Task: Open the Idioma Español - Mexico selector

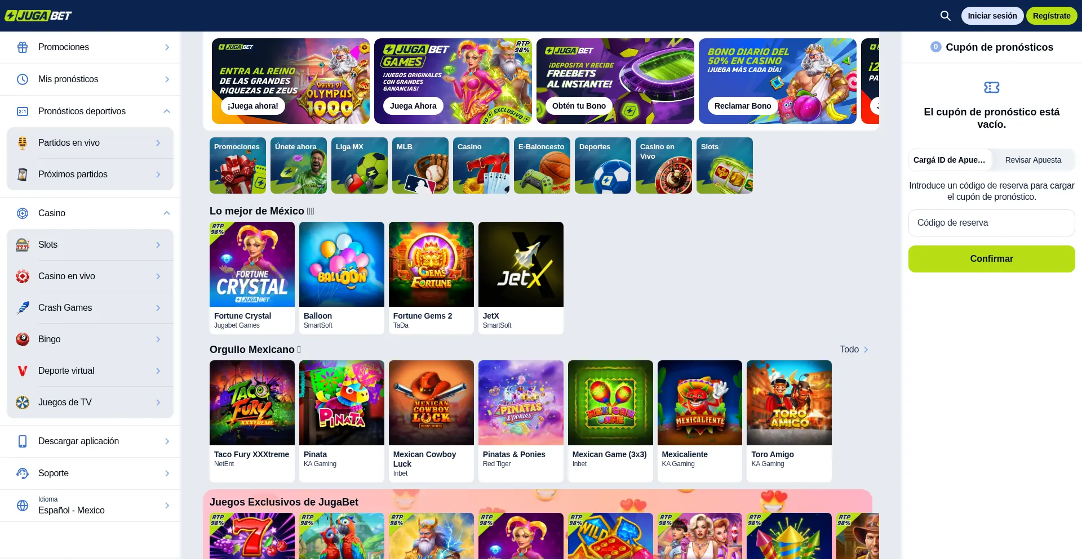Action: 90,506
